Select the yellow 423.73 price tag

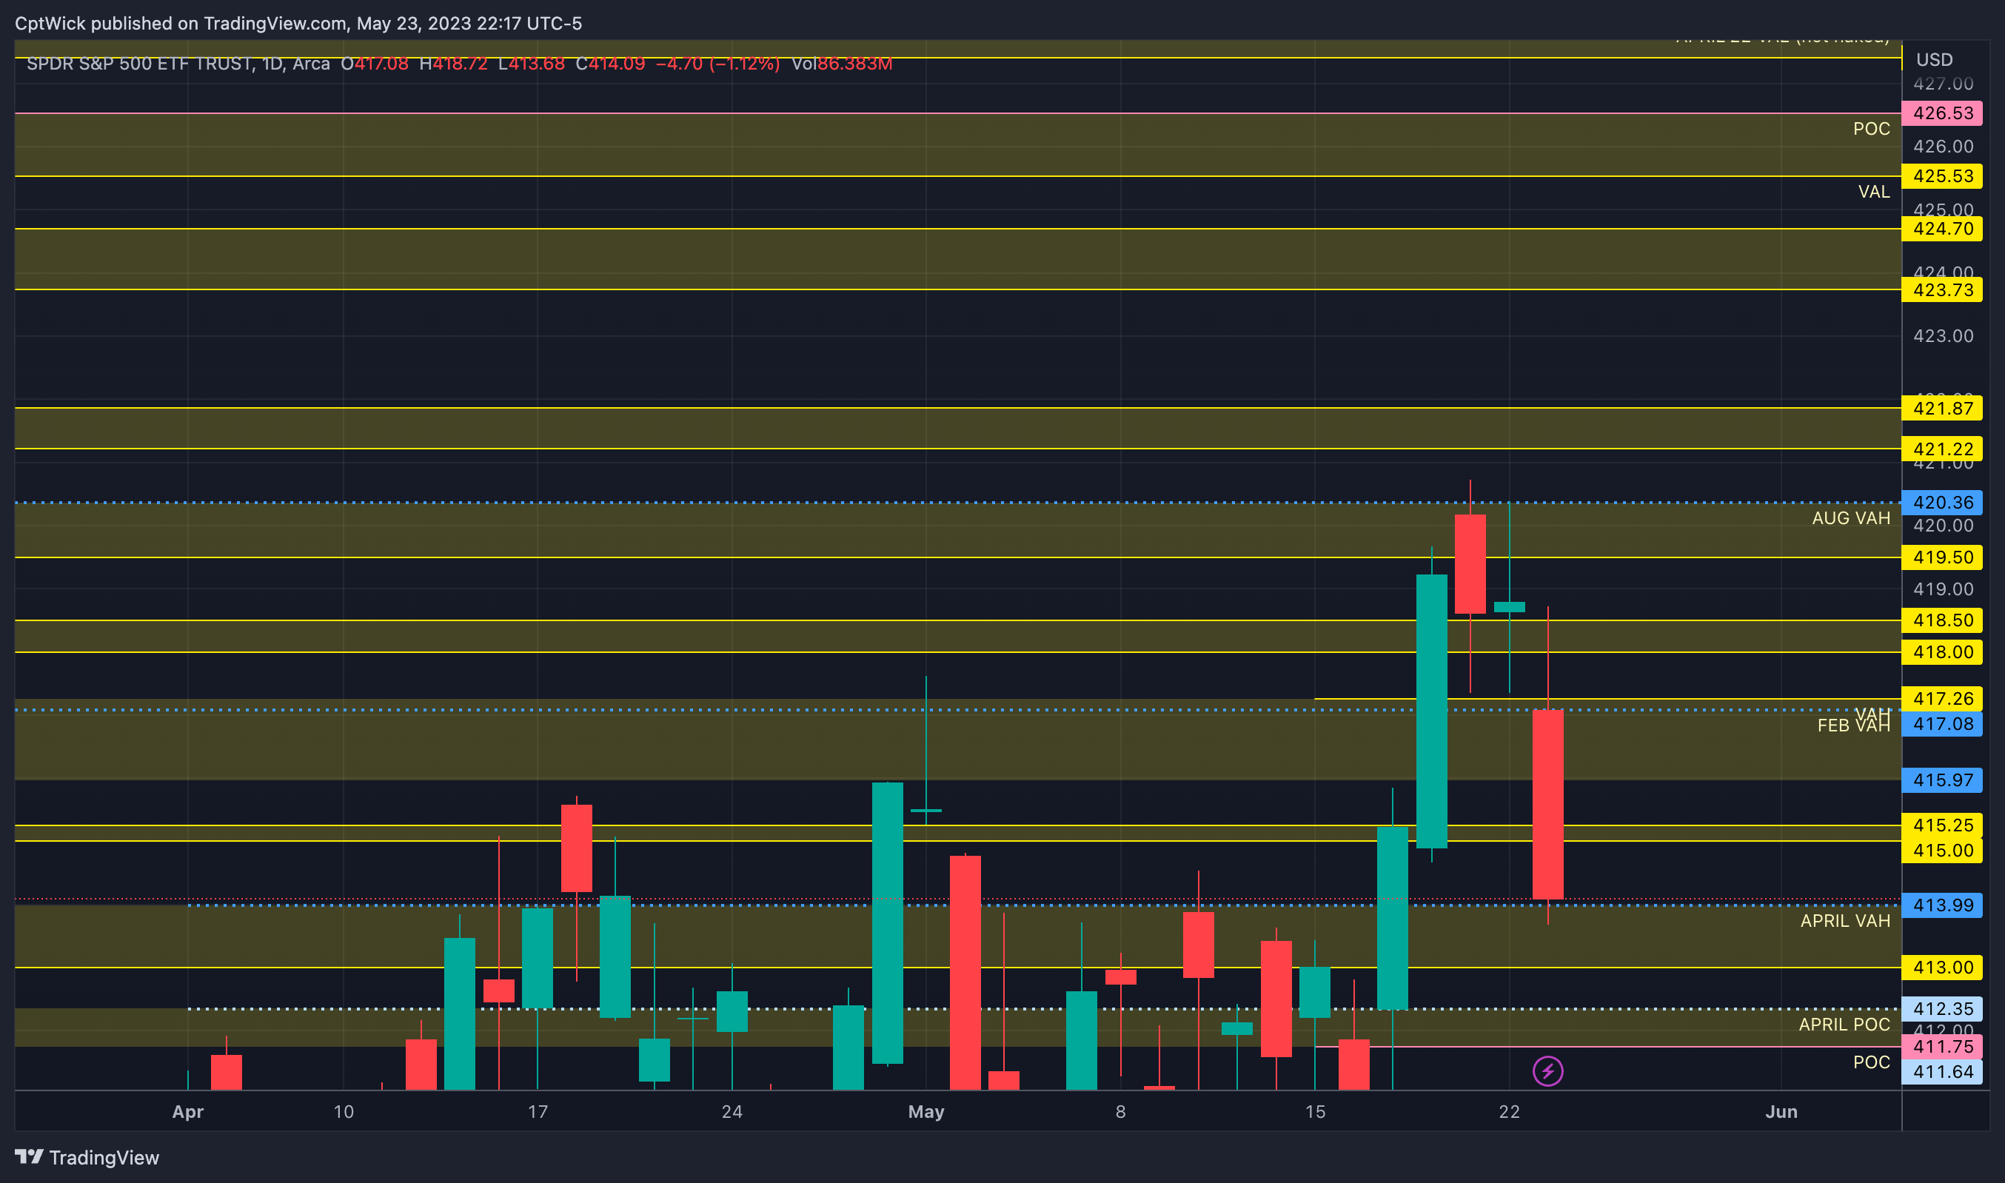click(1942, 290)
